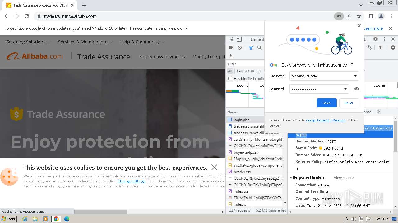Open the Username dropdown in save password

[355, 76]
